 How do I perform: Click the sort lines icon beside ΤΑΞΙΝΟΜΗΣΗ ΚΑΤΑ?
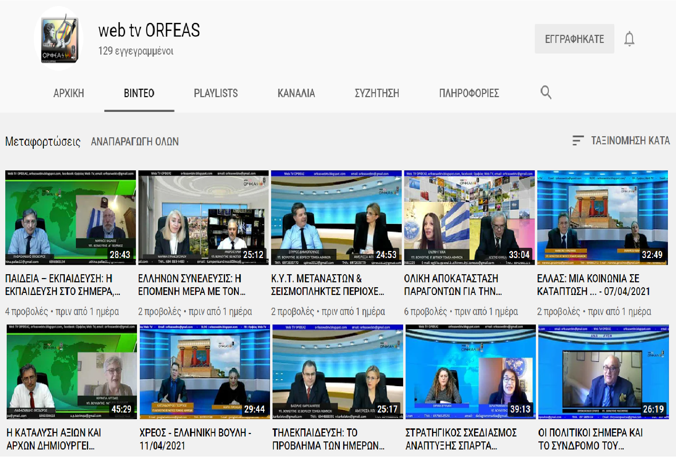[x=578, y=141]
